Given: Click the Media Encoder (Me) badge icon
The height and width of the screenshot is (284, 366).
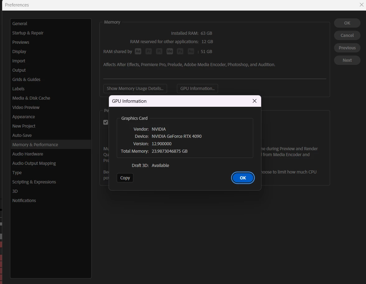Looking at the screenshot, I should (170, 51).
